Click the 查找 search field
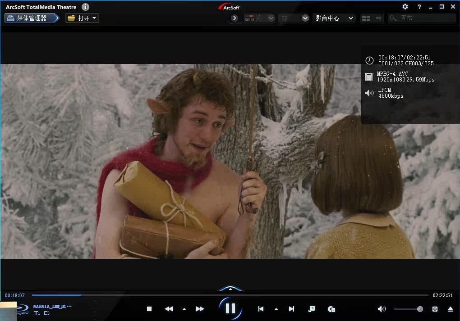Screen dimensions: 460x321 [422, 18]
